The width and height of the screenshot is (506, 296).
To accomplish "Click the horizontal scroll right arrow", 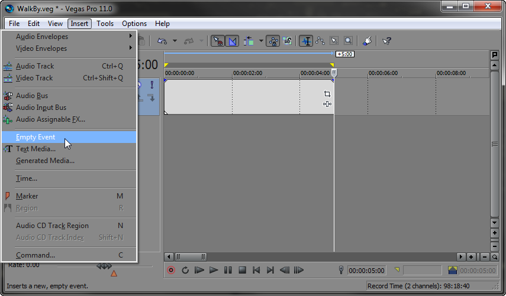I will pyautogui.click(x=461, y=256).
